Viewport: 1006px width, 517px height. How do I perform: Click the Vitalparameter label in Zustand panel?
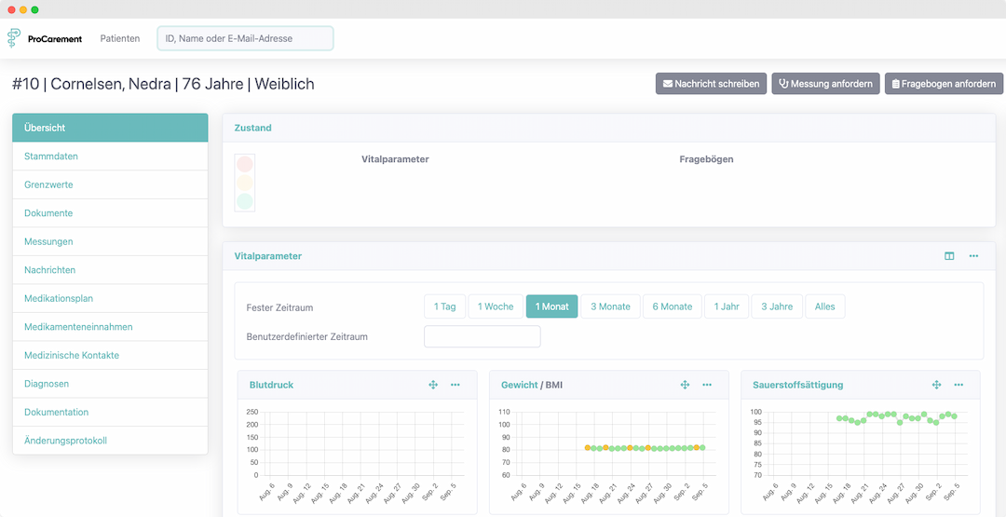(x=395, y=159)
